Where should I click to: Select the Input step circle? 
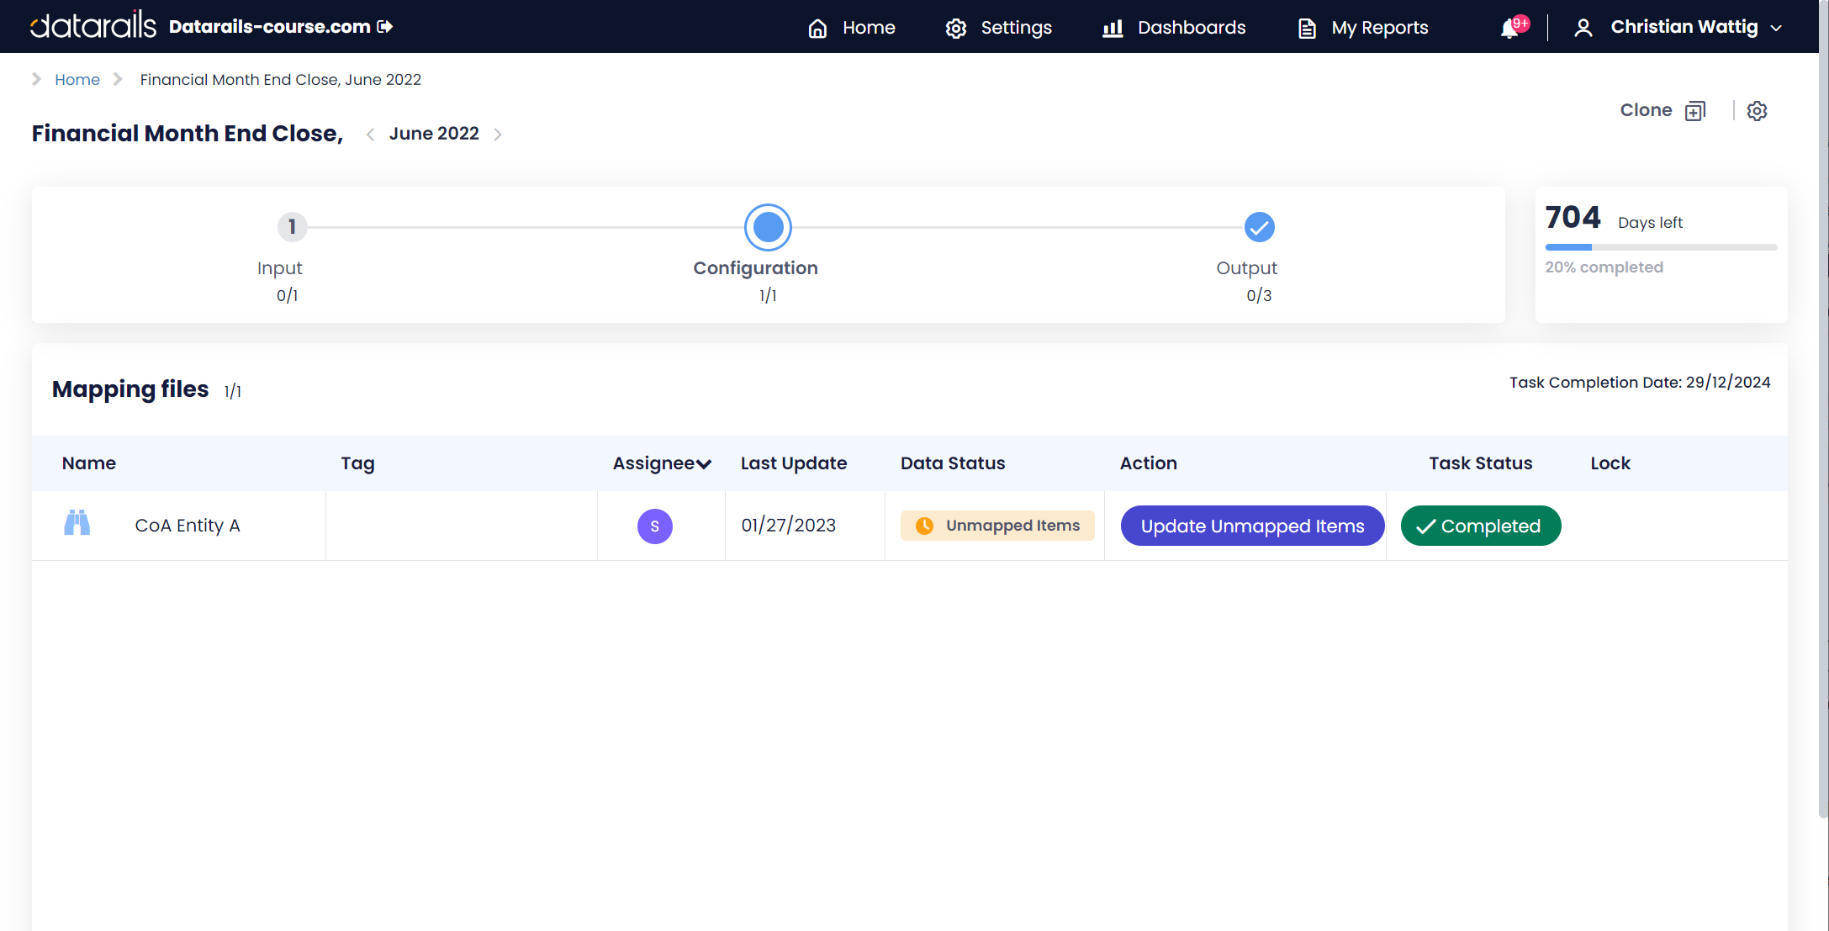pyautogui.click(x=292, y=226)
